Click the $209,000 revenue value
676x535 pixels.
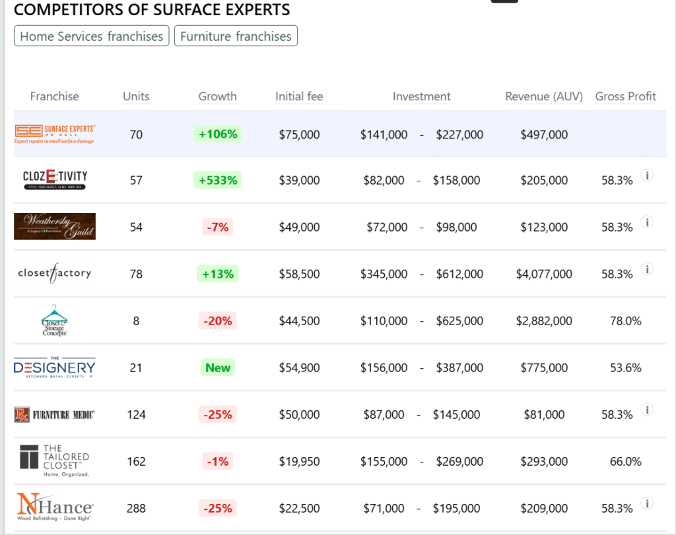click(x=544, y=509)
